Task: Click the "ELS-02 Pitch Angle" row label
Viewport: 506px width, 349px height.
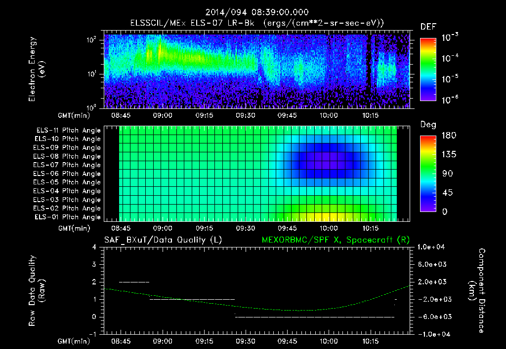Action: [x=67, y=209]
